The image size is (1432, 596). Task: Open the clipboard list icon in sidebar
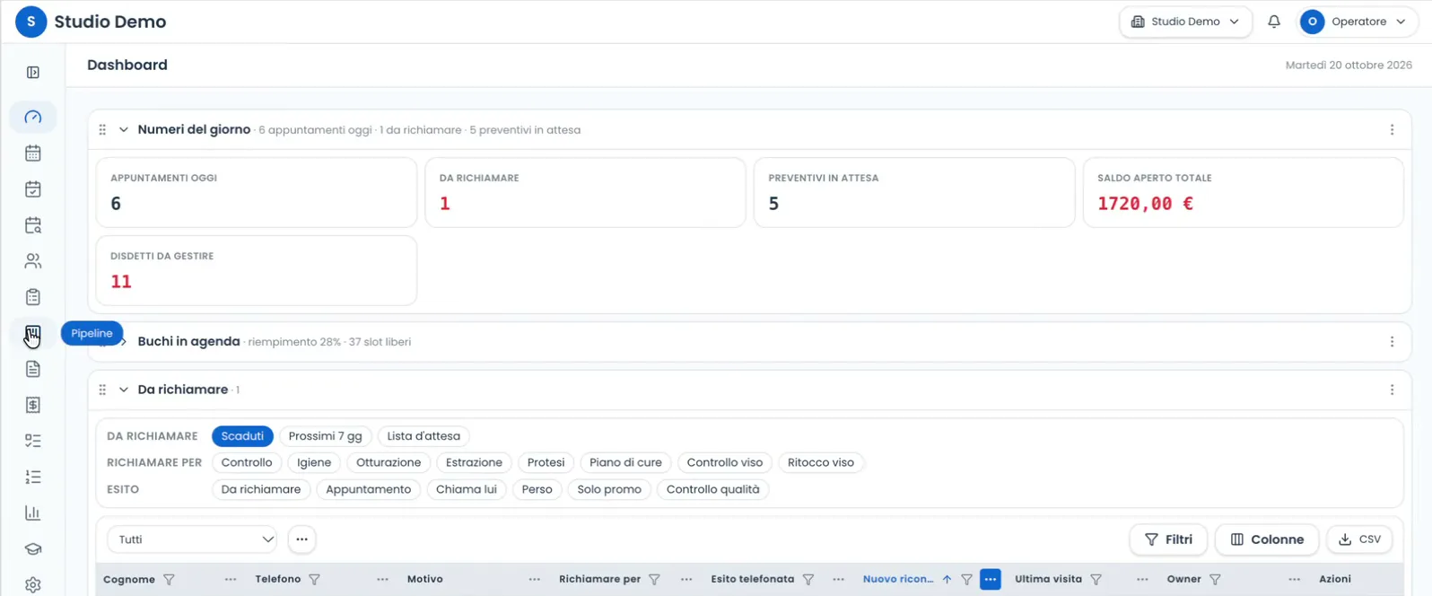point(33,297)
